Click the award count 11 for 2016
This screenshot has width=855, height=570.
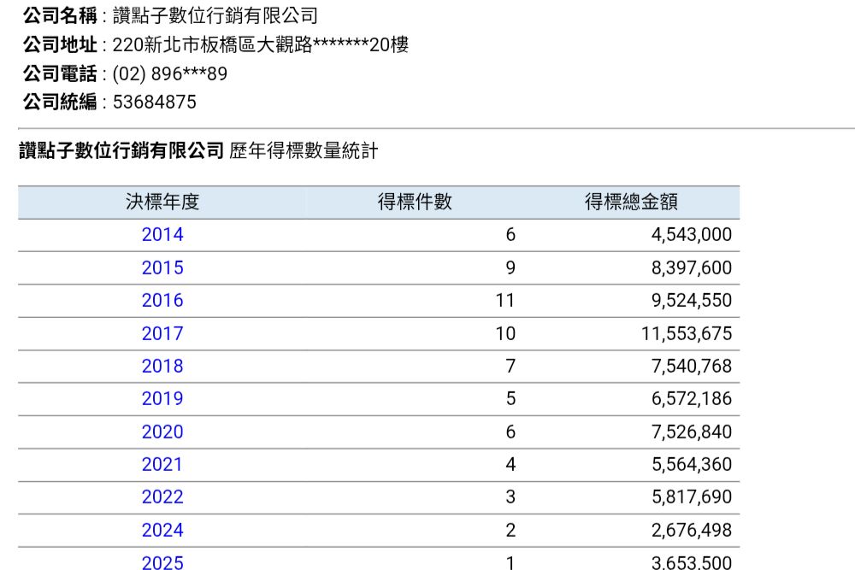pos(505,301)
